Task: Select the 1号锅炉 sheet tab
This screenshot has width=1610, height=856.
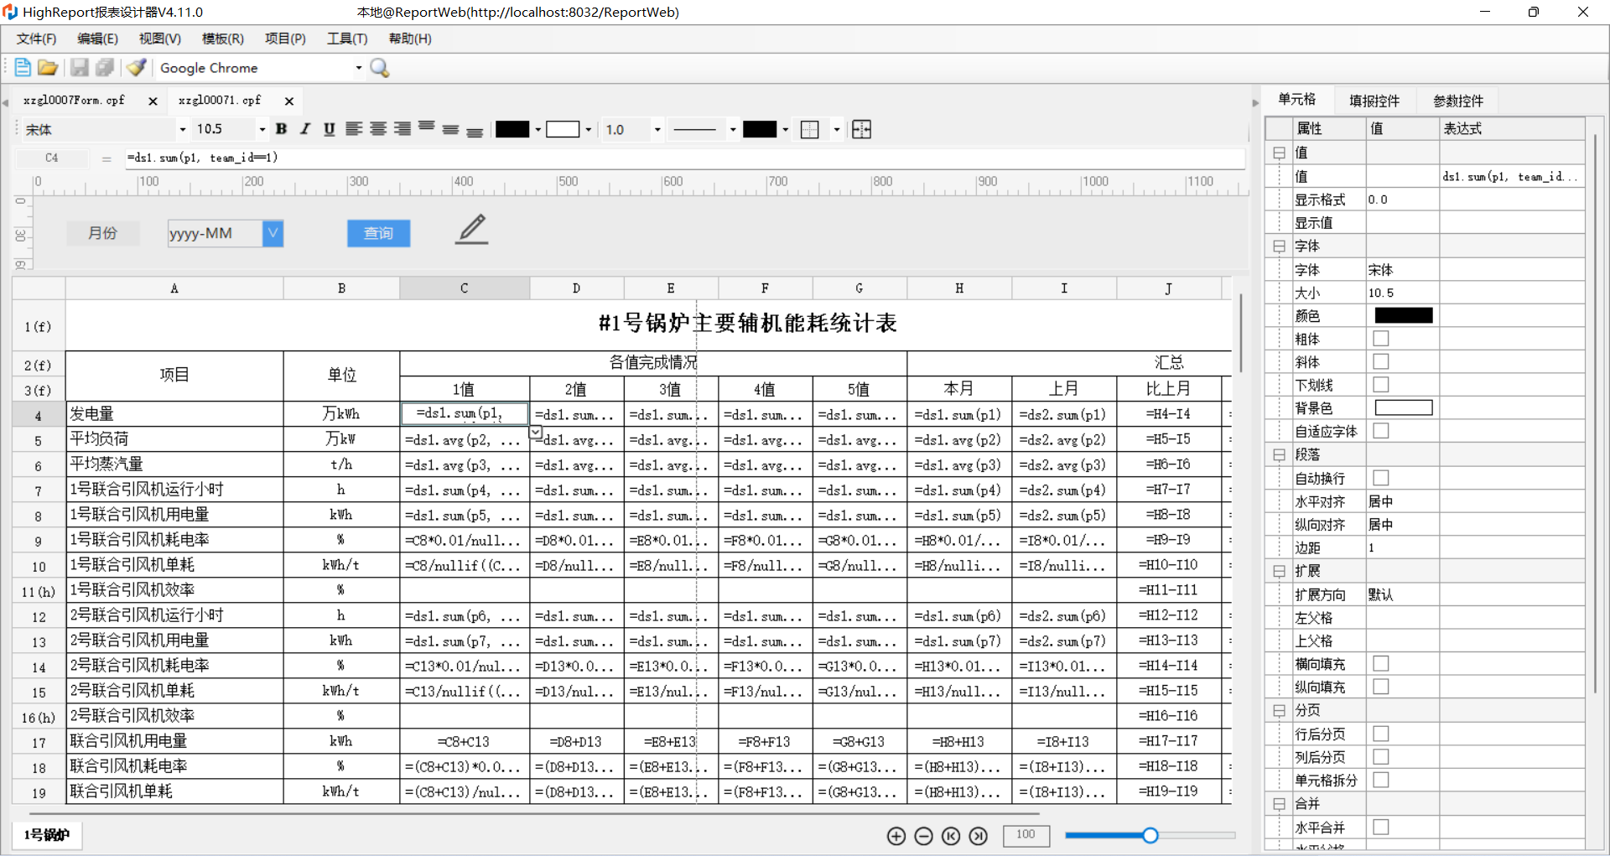Action: [x=46, y=835]
